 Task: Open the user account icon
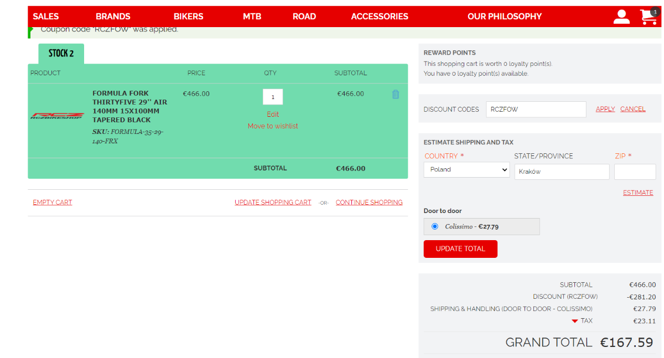pos(621,17)
